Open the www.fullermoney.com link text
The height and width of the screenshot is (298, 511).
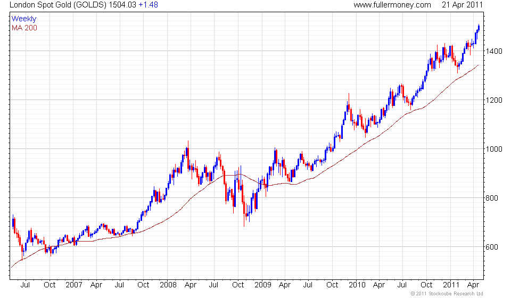tap(392, 5)
